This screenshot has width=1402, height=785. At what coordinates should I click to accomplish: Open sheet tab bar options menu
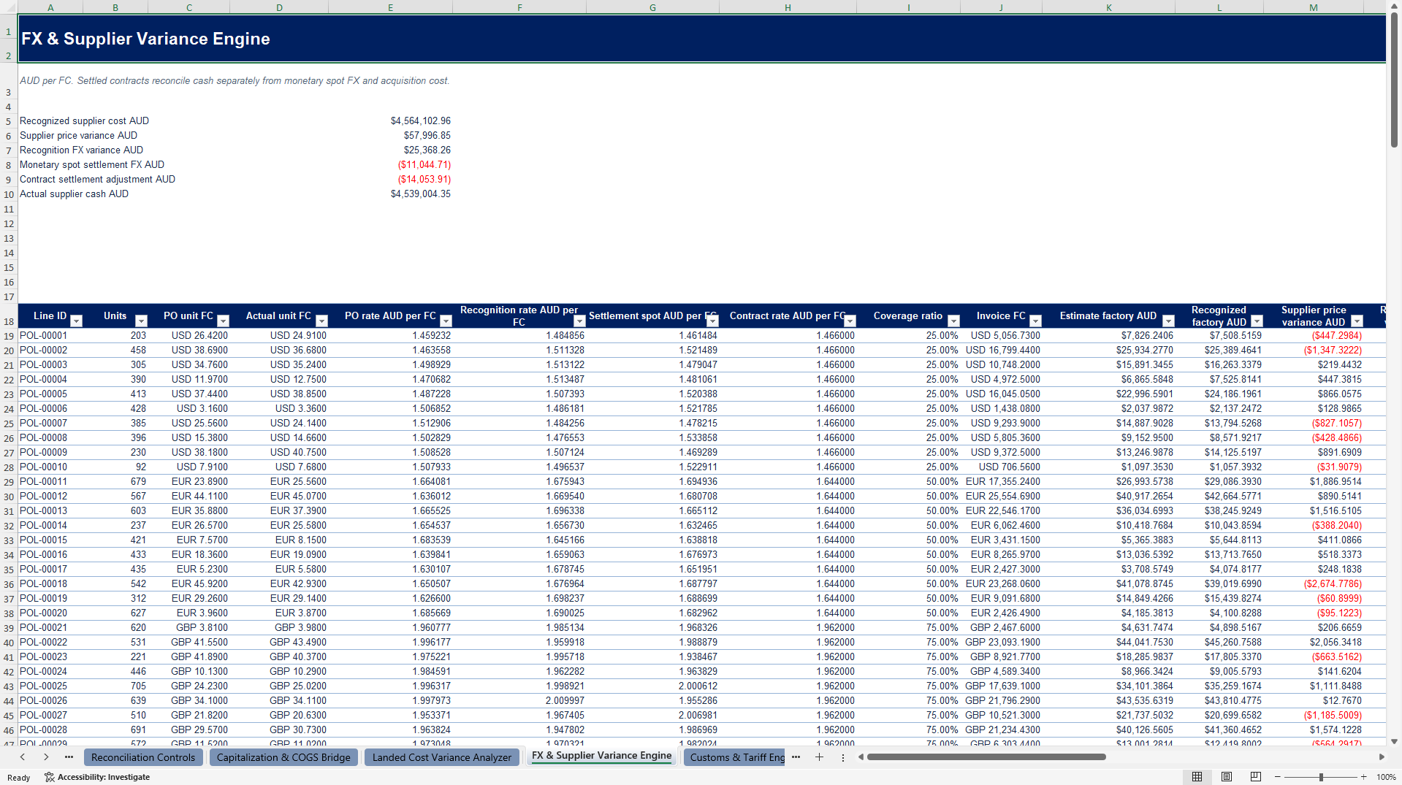tap(842, 757)
